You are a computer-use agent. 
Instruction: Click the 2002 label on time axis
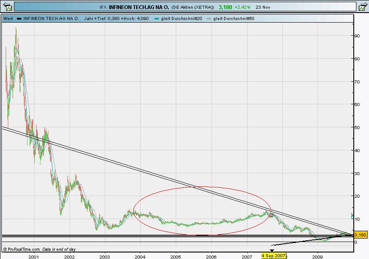(x=69, y=257)
